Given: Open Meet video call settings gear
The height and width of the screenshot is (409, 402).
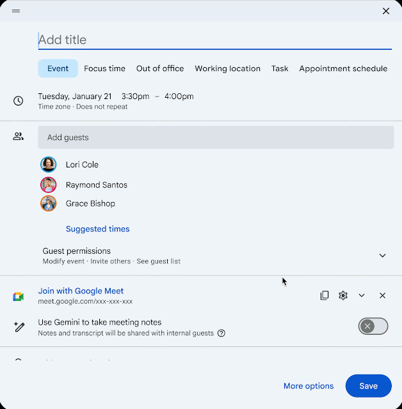Looking at the screenshot, I should click(x=343, y=295).
